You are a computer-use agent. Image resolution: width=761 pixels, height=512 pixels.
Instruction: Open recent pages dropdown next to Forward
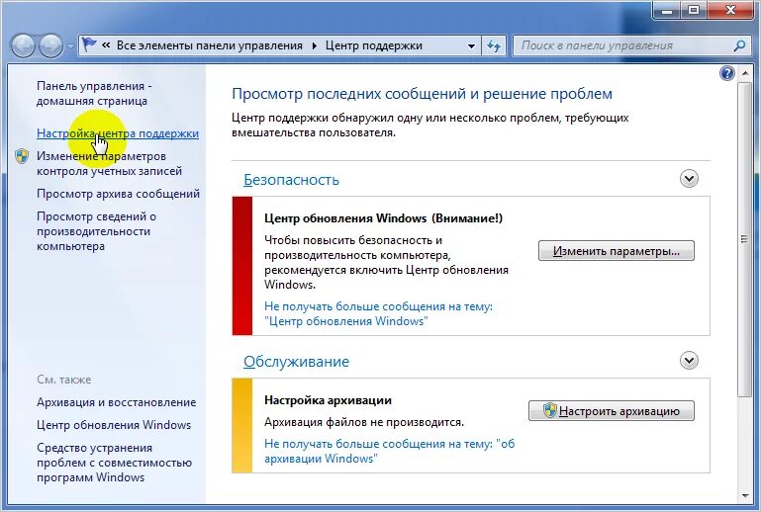[71, 46]
